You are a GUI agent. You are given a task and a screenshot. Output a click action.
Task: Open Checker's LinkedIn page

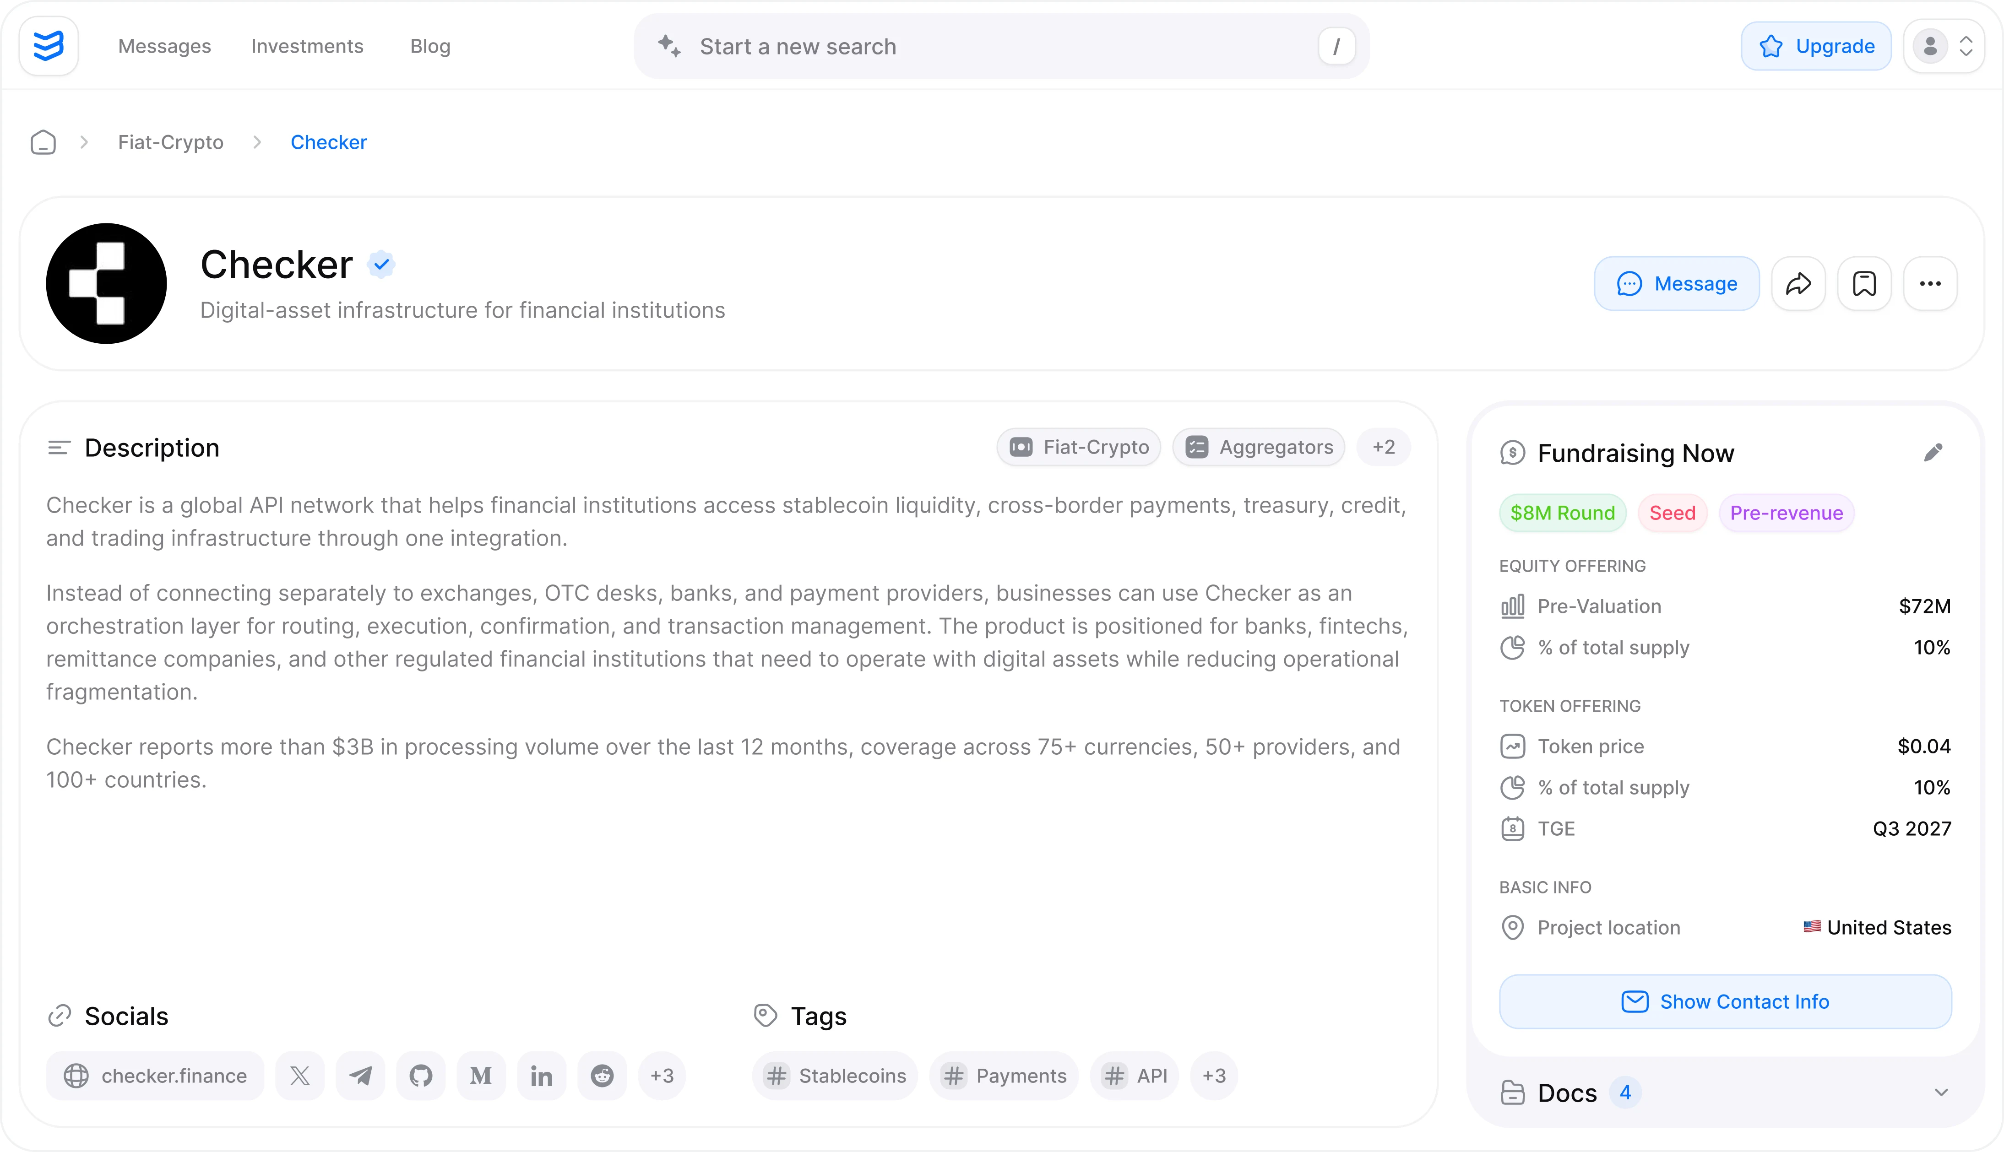[x=541, y=1076]
